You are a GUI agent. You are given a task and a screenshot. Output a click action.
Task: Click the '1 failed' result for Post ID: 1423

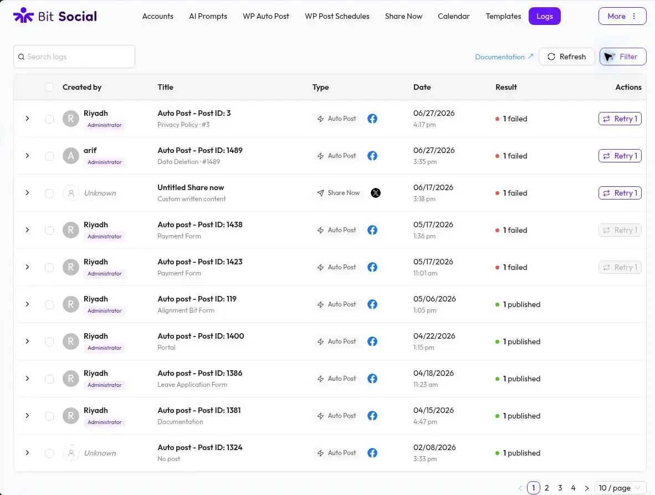511,267
